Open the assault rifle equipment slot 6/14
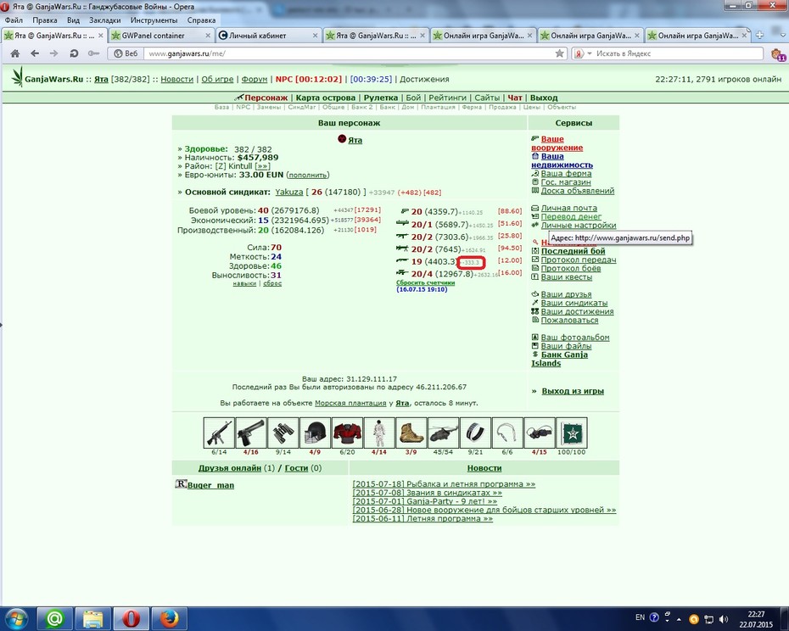This screenshot has height=631, width=789. pyautogui.click(x=219, y=433)
